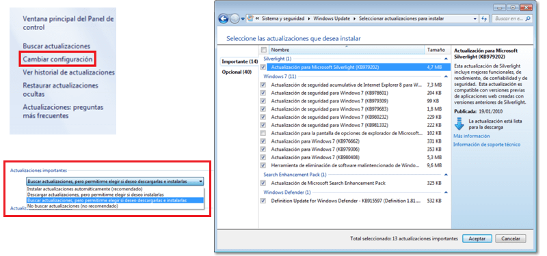Choose 'Descargar actualizaciones, pero permitirme elegir si deseo instalarlas'
Image resolution: width=547 pixels, height=256 pixels.
click(x=115, y=195)
